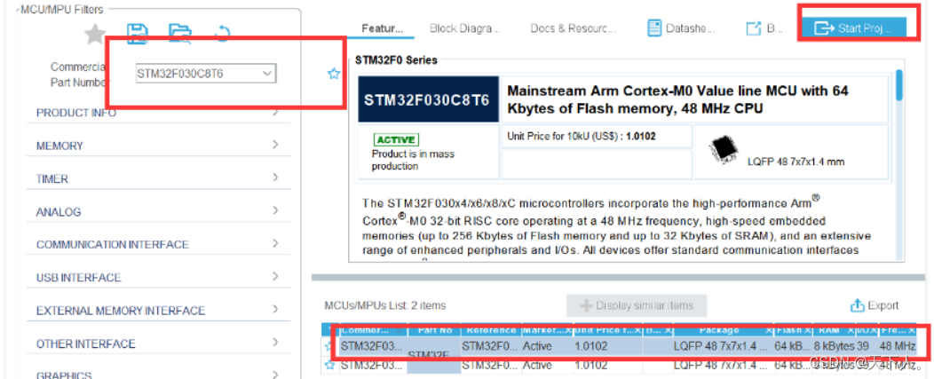Screen dimensions: 934x379
Task: Show favorite MCUs with gray star icon
Action: 95,34
